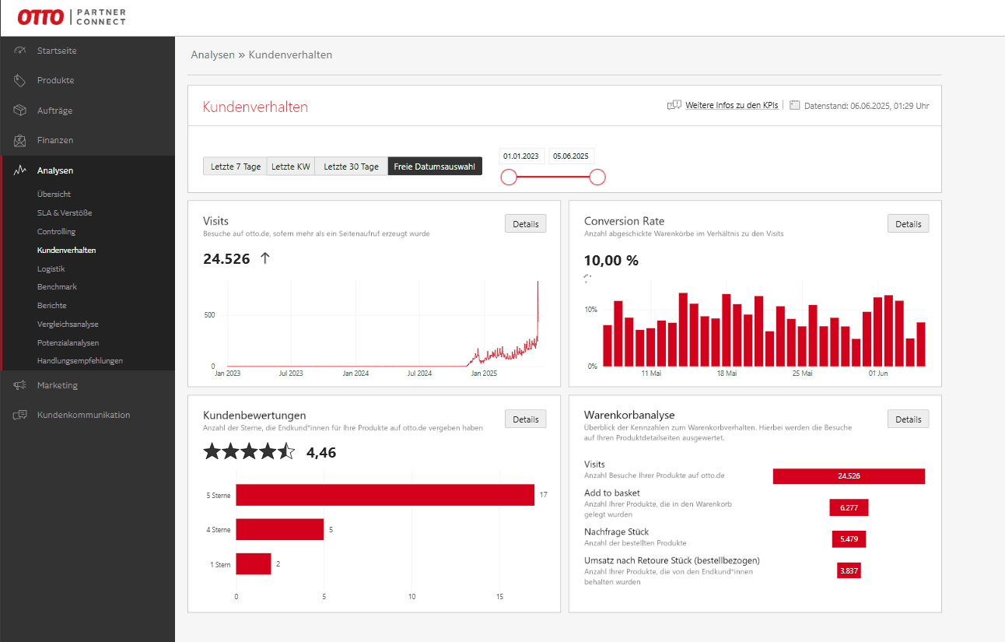
Task: Click the Umsatz nach Retoure bar 3.837
Action: coord(849,570)
